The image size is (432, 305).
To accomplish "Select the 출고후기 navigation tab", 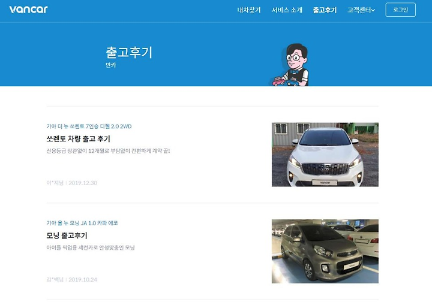I will click(325, 10).
